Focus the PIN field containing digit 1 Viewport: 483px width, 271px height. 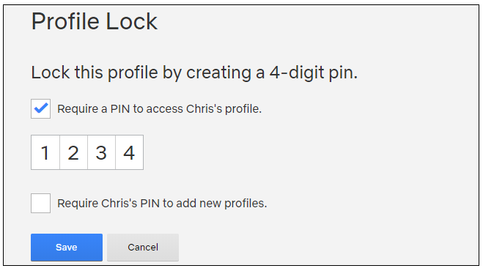click(x=45, y=152)
